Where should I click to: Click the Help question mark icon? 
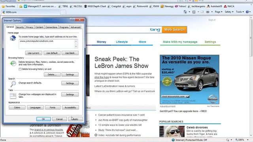pos(247,12)
